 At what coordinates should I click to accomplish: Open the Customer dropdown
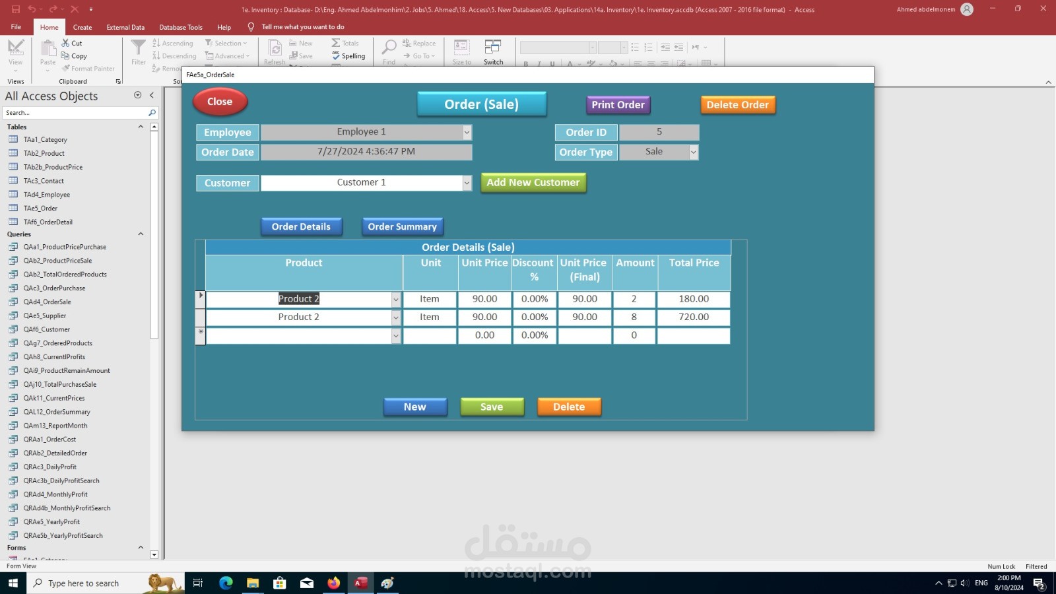point(467,183)
